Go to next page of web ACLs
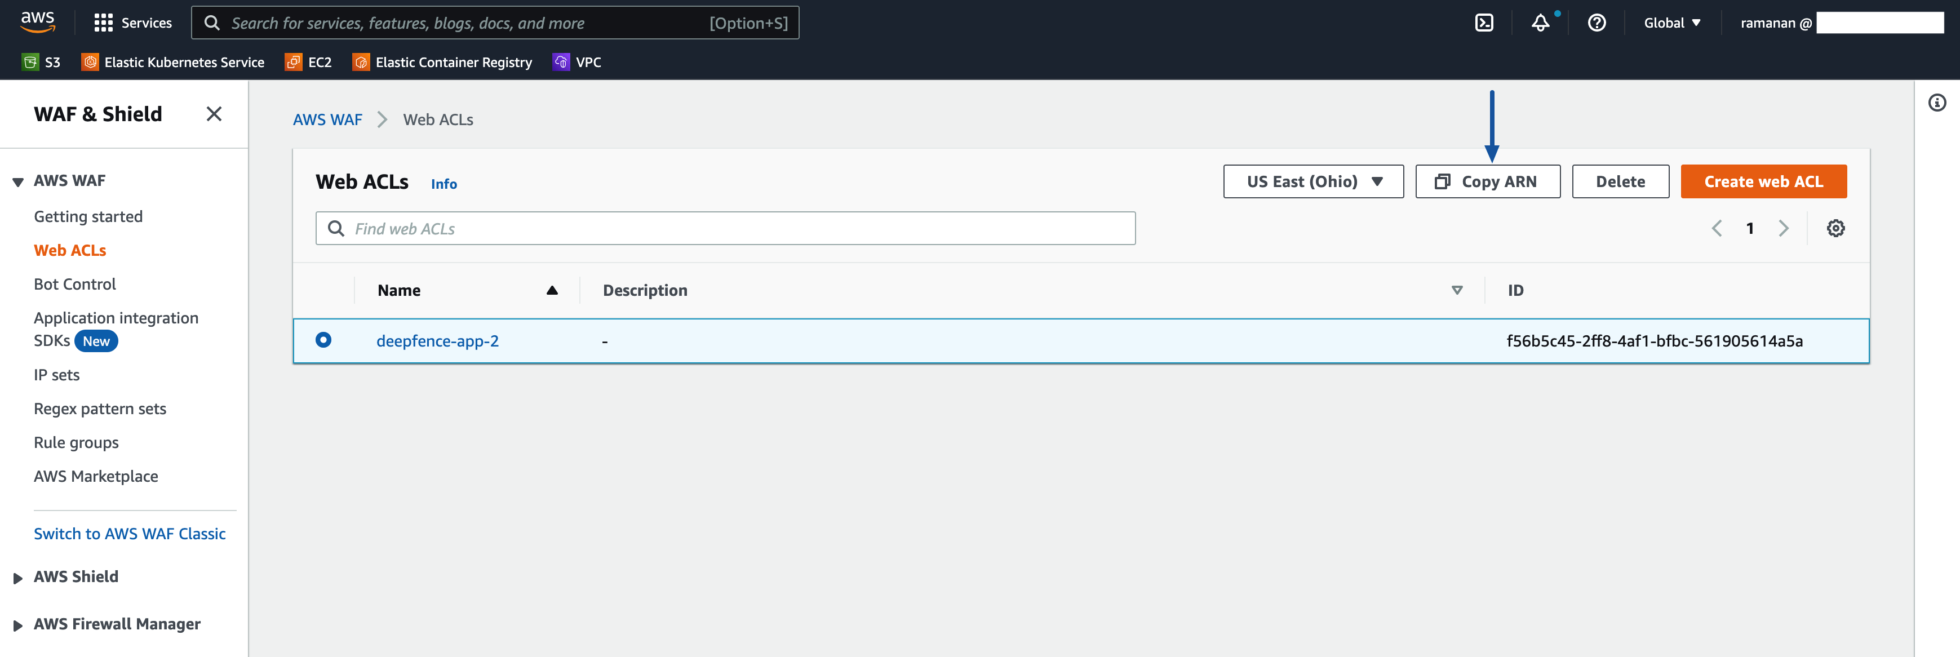 pos(1784,228)
